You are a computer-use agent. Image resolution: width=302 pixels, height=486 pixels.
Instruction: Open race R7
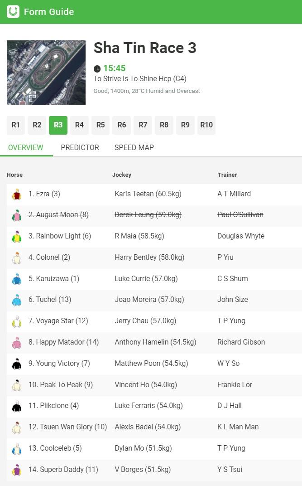[x=143, y=125]
